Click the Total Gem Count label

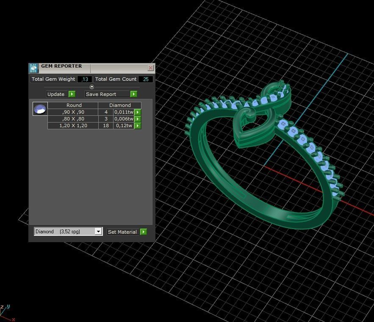(116, 79)
